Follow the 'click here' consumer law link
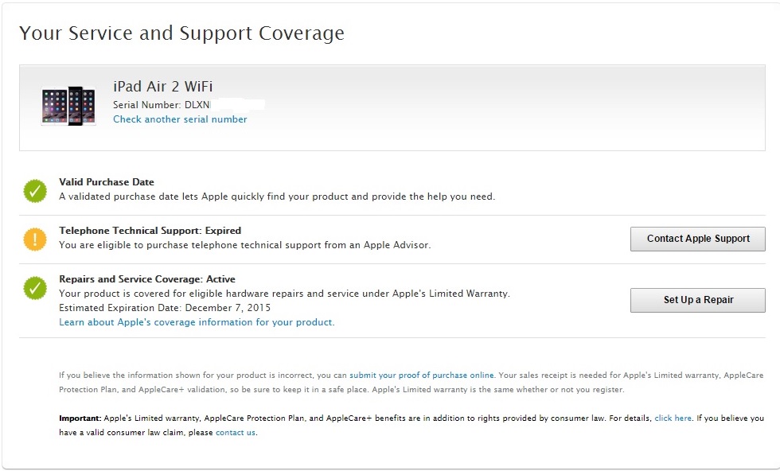780x471 pixels. click(673, 418)
